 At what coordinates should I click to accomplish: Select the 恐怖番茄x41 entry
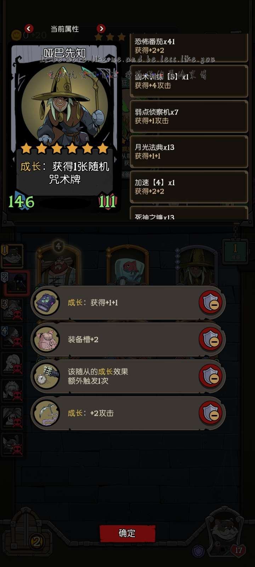[189, 46]
